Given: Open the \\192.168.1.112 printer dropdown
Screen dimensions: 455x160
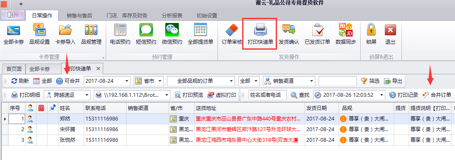Looking at the screenshot, I should [167, 95].
